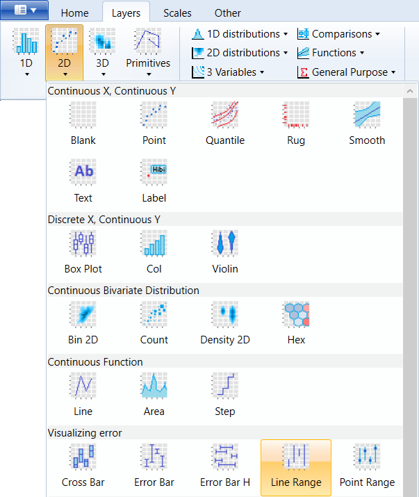Switch to the Scales tab
The height and width of the screenshot is (497, 419).
click(177, 13)
